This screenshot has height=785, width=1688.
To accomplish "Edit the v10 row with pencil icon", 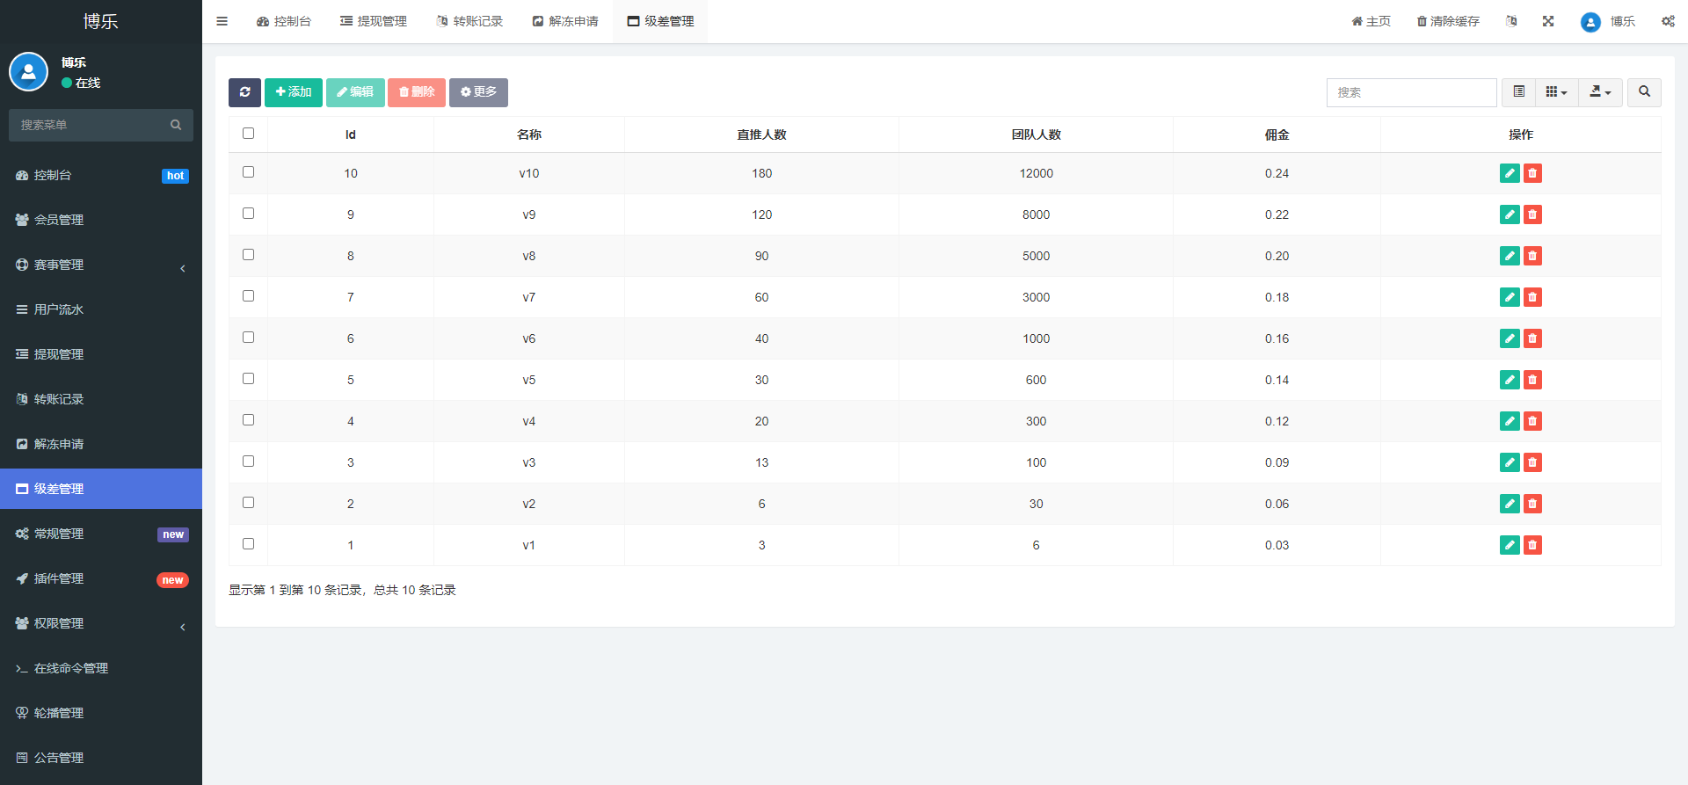I will (1510, 173).
